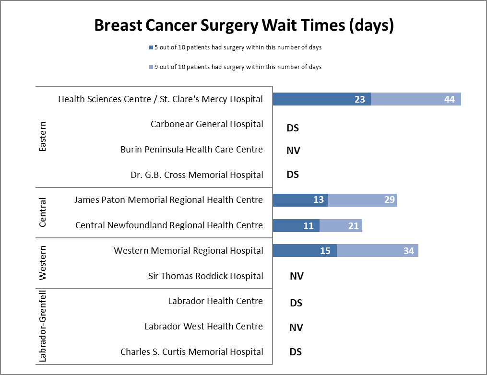Click the dark blue legend swatch for 5 out of 10 patients
This screenshot has height=375, width=487.
pos(151,47)
